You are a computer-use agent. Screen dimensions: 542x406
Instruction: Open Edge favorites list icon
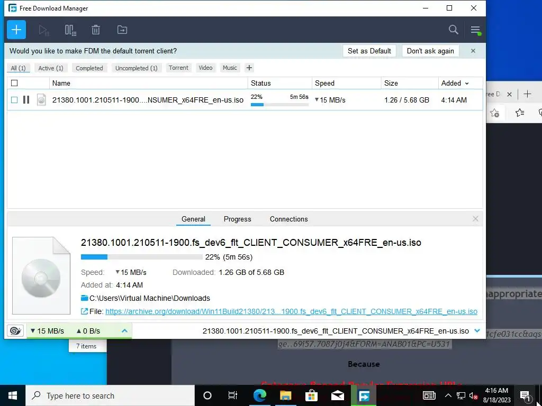tap(520, 113)
